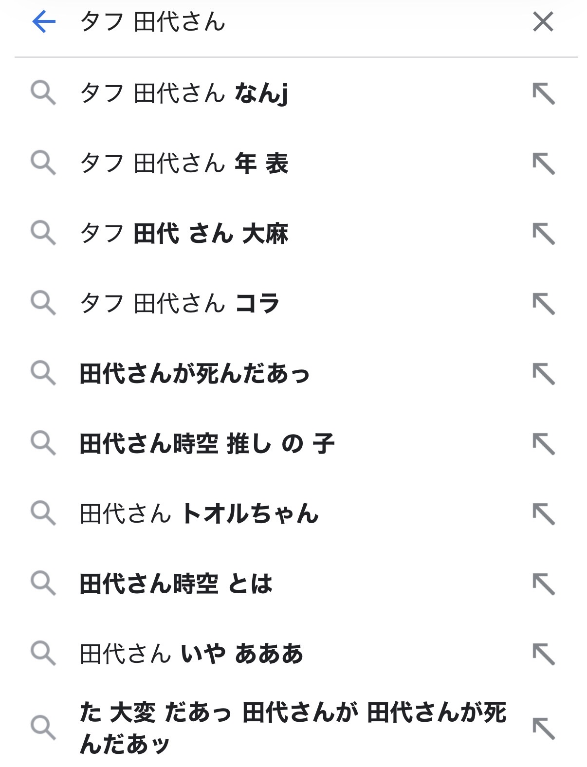This screenshot has width=587, height=767.
Task: Choose suggestion タフ 田代さん 年表
Action: pyautogui.click(x=184, y=163)
